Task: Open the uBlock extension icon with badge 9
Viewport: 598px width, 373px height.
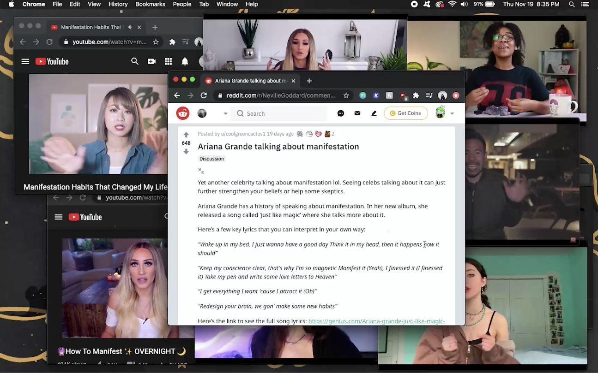Action: (403, 96)
